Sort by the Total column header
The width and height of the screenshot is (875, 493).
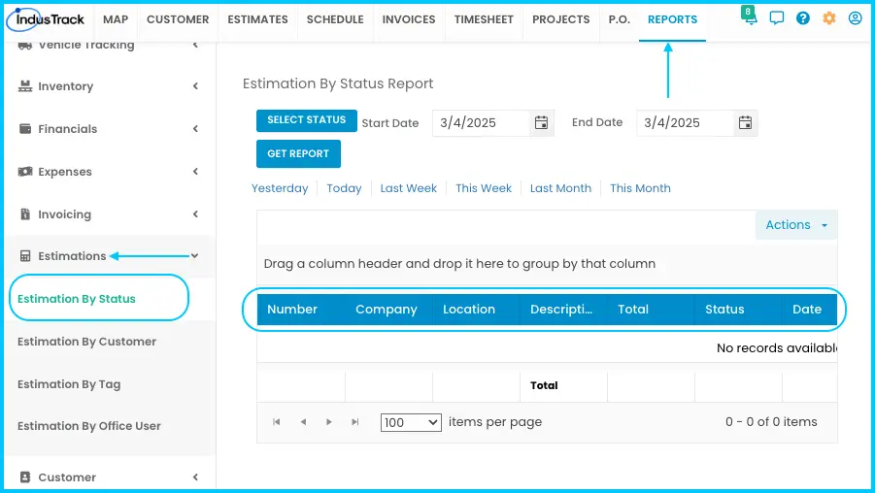[651, 310]
